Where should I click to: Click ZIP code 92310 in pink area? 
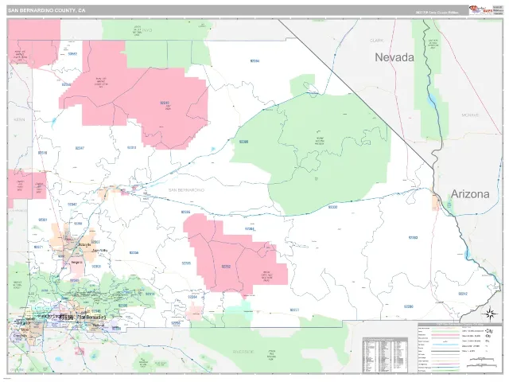[x=165, y=103]
